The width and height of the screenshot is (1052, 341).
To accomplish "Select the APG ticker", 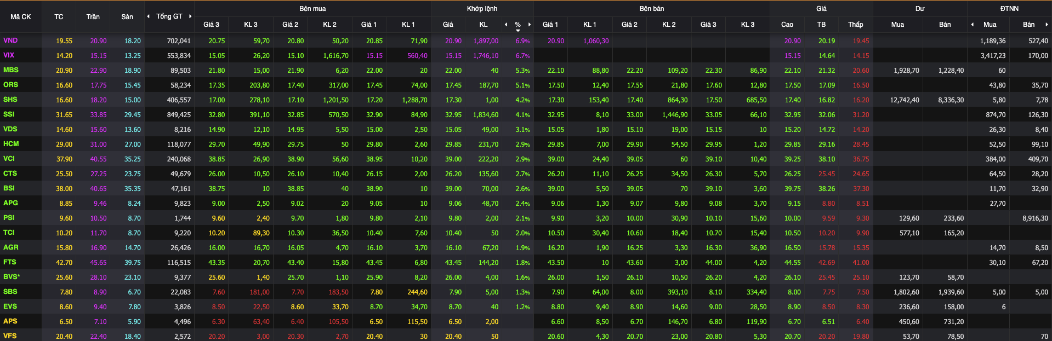I will pyautogui.click(x=10, y=203).
